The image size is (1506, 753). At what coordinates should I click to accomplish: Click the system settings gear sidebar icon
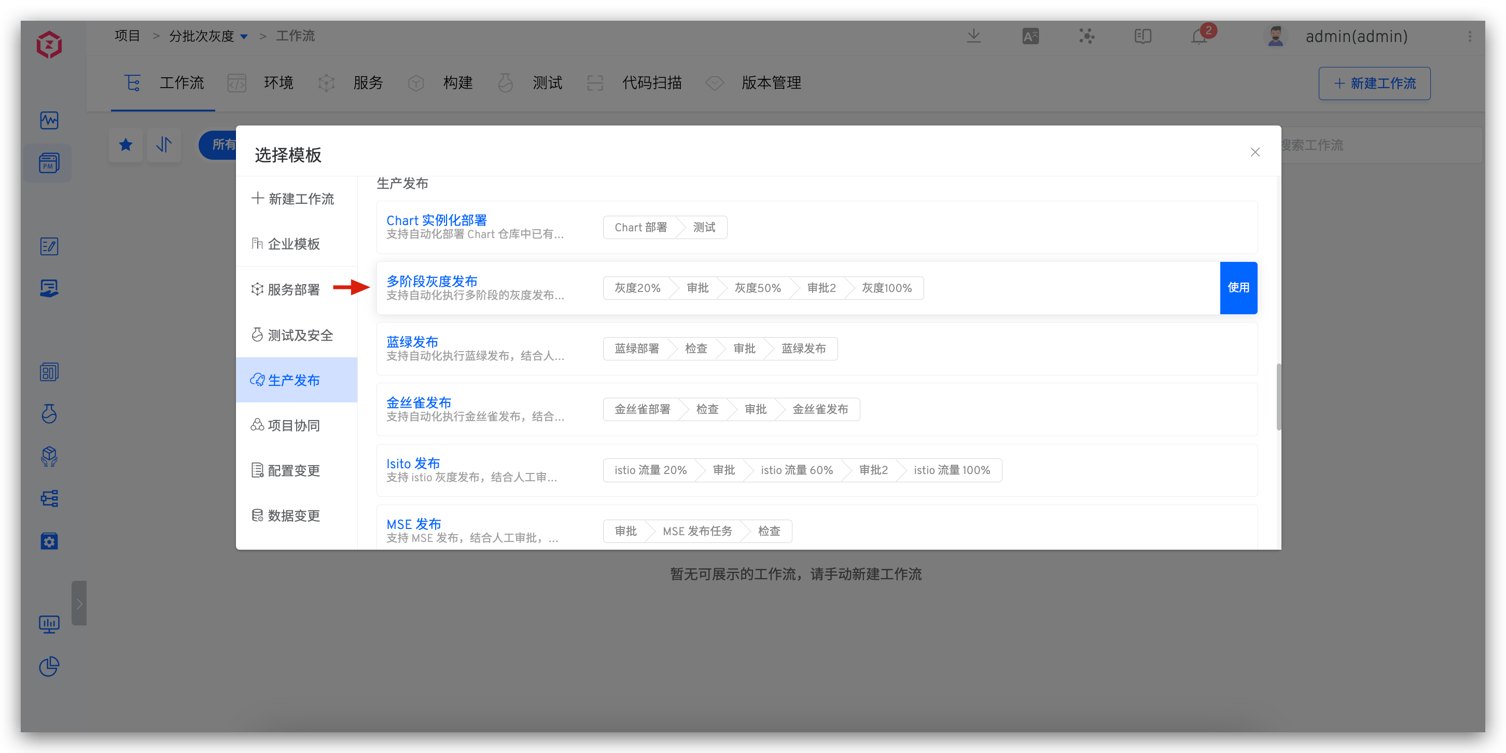pyautogui.click(x=49, y=541)
